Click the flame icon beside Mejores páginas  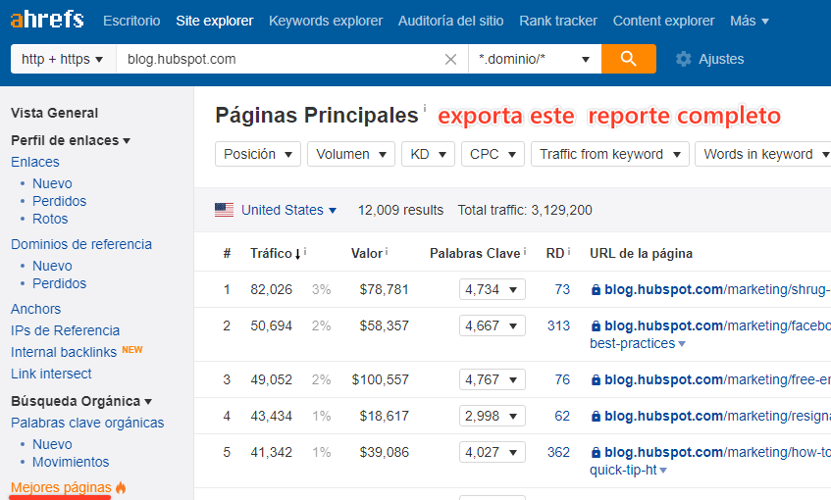click(121, 487)
